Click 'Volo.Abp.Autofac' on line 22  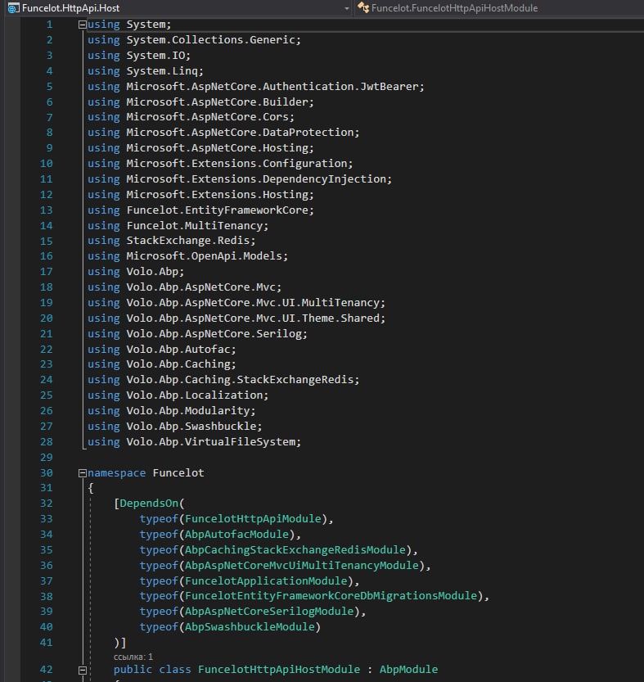pyautogui.click(x=178, y=350)
